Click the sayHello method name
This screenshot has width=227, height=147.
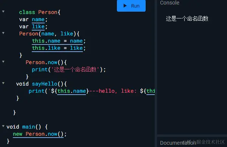click(45, 84)
